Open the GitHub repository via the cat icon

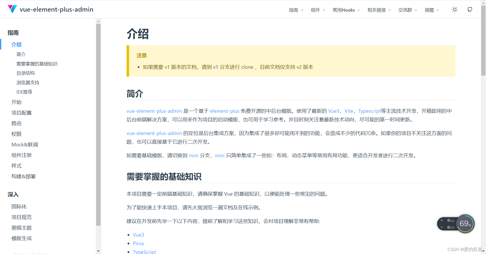click(470, 9)
